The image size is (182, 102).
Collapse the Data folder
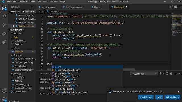[16, 37]
